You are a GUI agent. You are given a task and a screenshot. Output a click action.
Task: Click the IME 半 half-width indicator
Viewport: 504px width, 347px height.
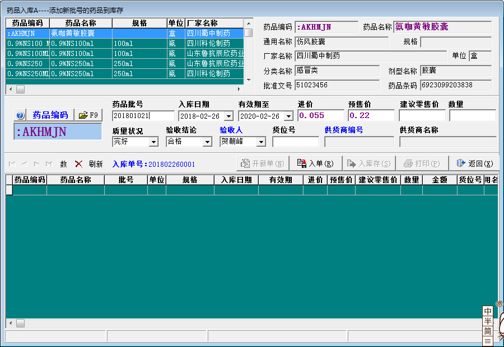(488, 321)
